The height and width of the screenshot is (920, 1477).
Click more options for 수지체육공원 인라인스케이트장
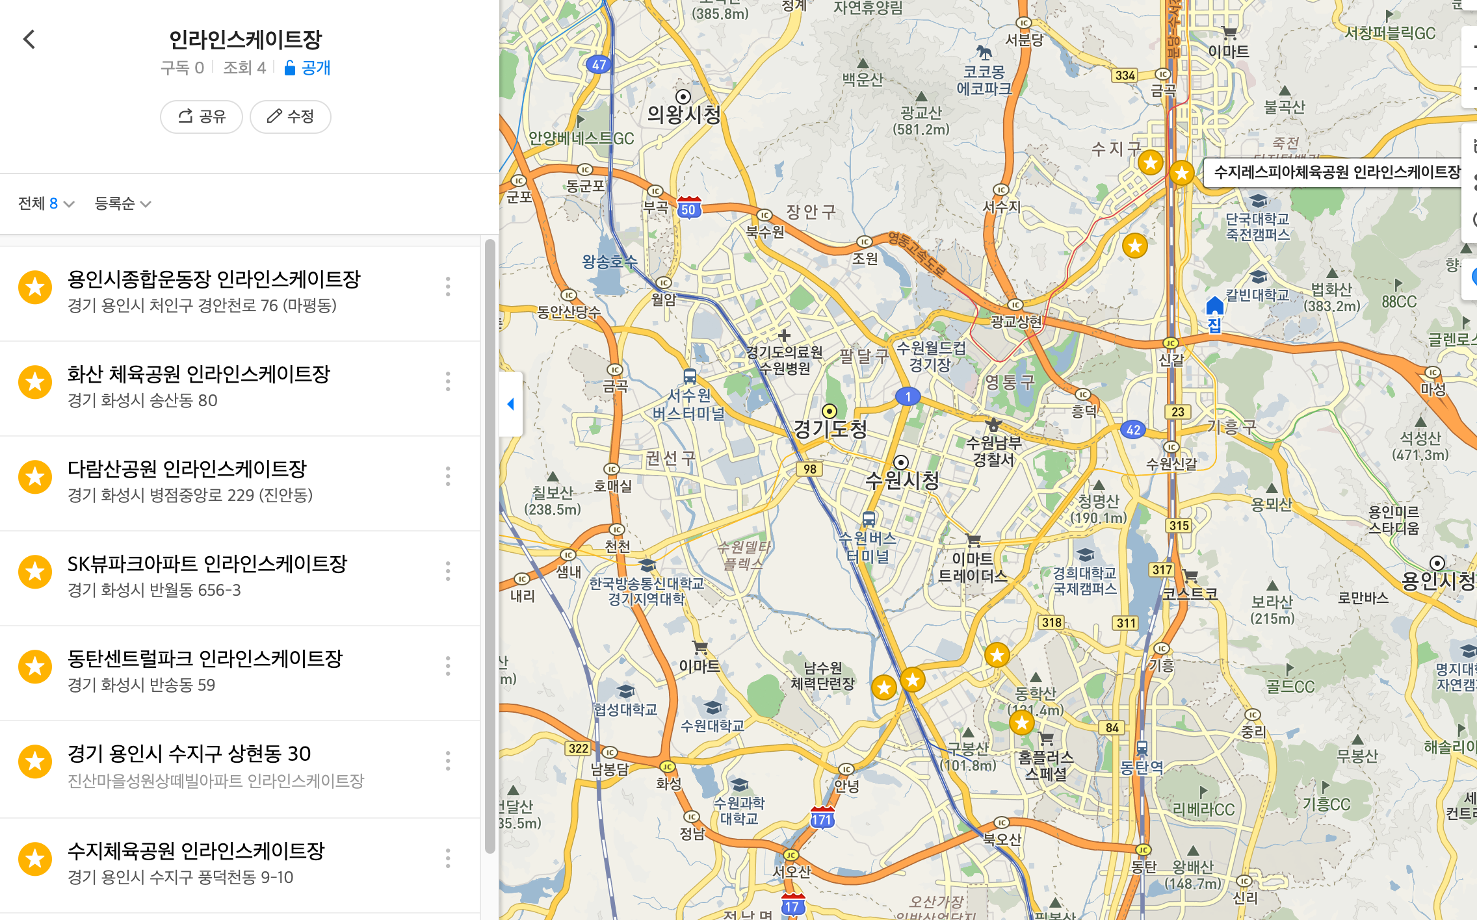(448, 858)
